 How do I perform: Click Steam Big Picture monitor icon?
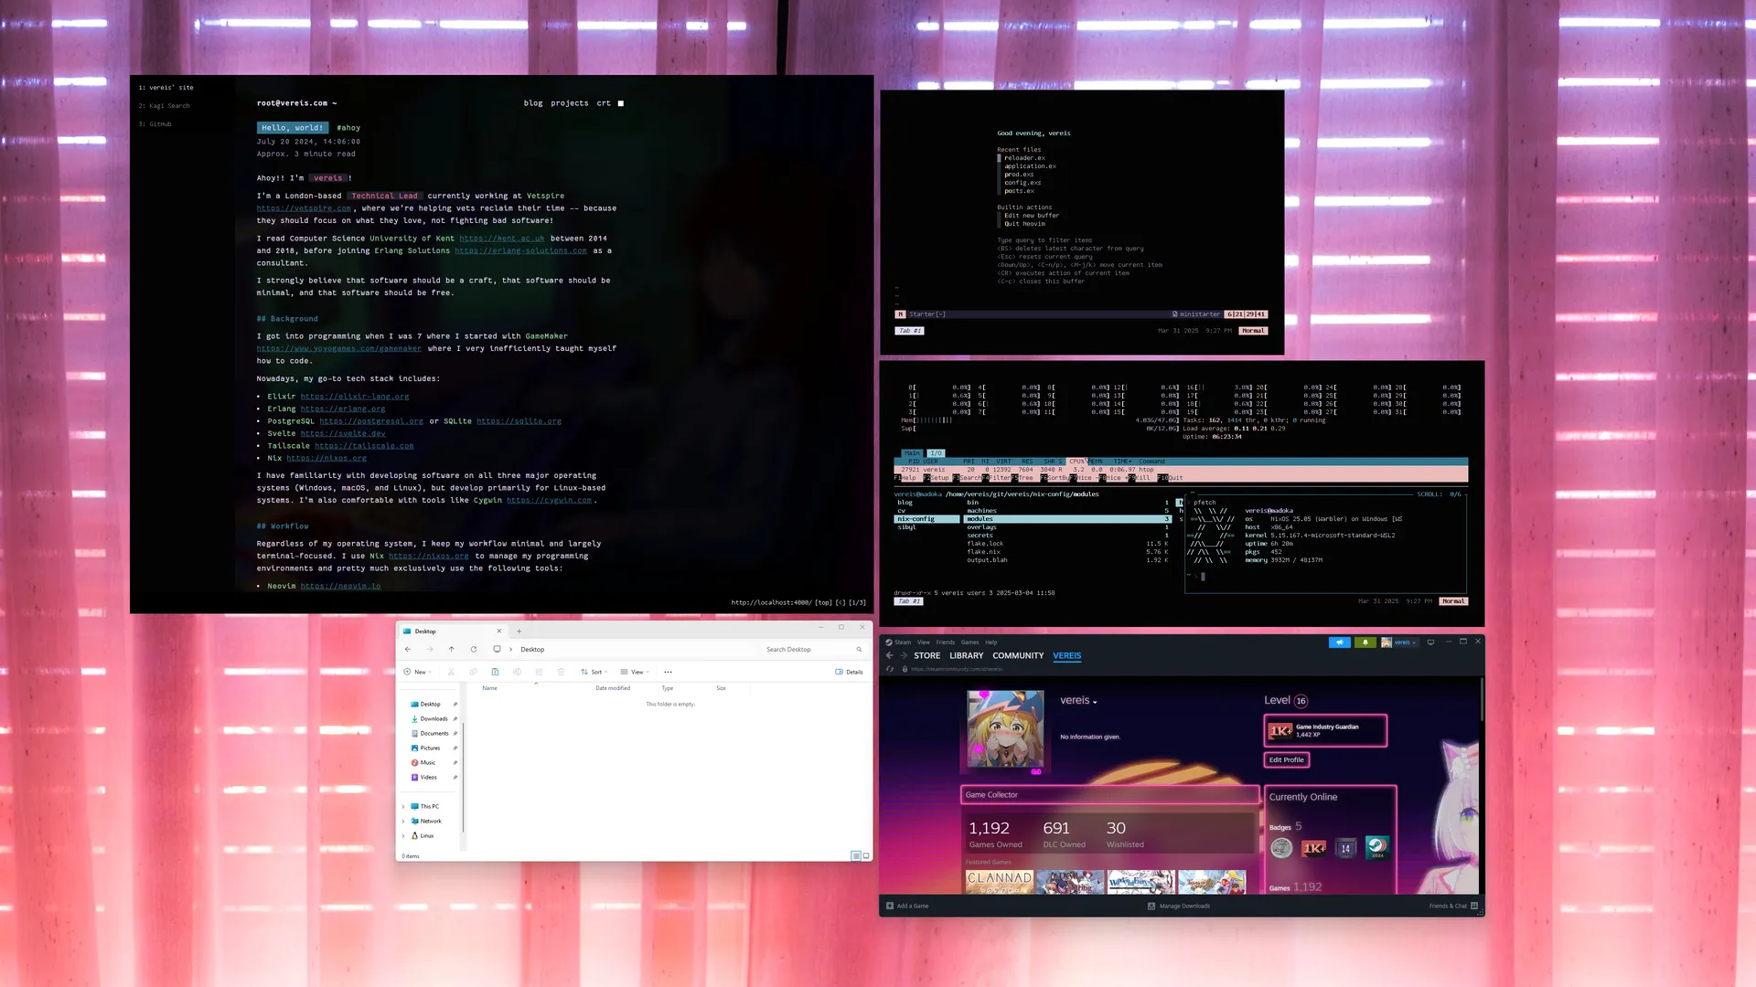coord(1430,642)
